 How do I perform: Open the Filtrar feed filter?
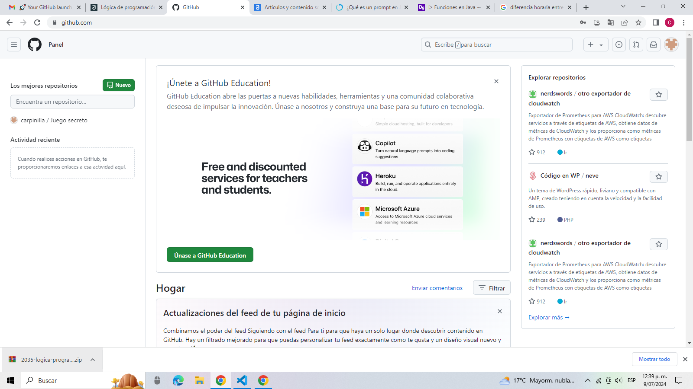pos(492,288)
